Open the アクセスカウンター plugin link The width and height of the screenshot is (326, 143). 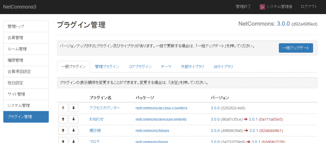click(105, 108)
